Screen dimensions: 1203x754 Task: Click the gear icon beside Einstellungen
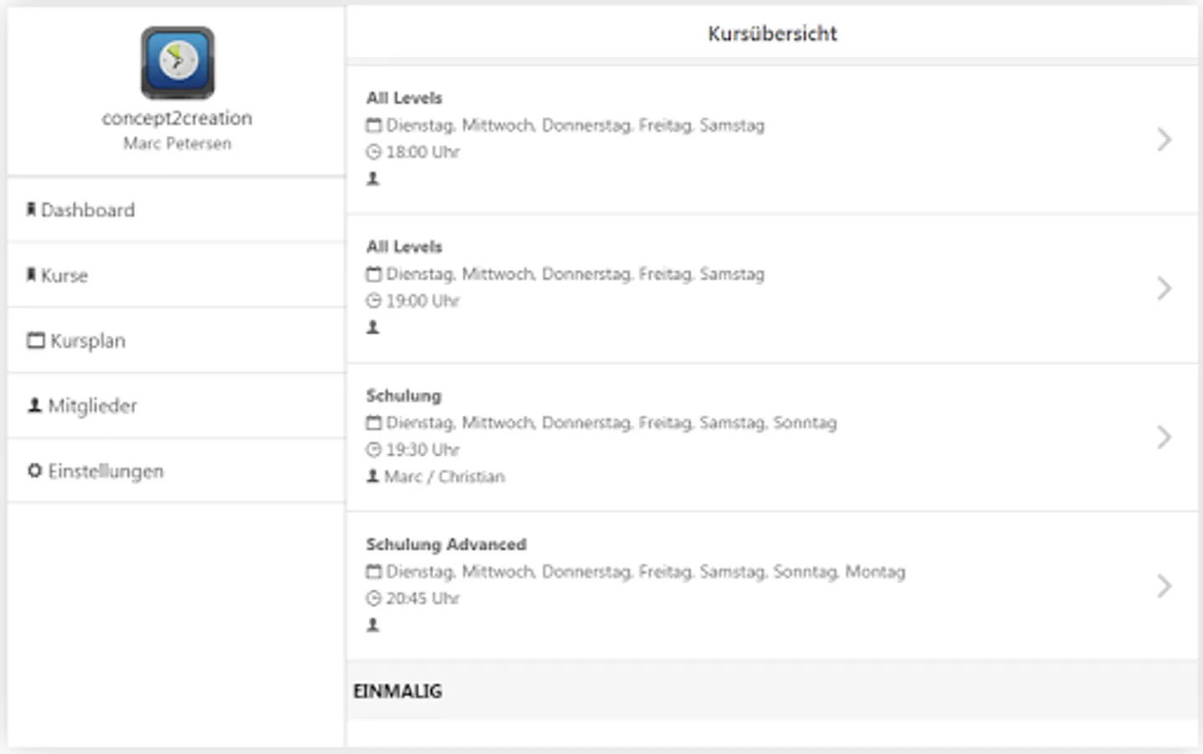coord(34,471)
